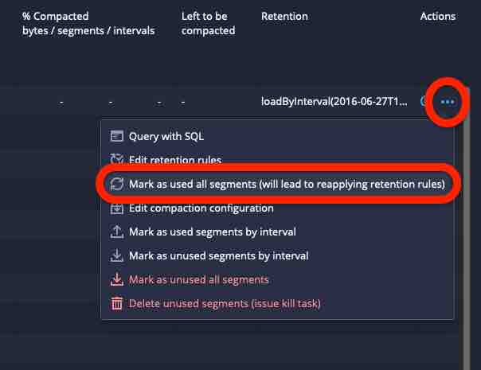Click the upload icon for used segments by interval
481x370 pixels.
pyautogui.click(x=116, y=232)
